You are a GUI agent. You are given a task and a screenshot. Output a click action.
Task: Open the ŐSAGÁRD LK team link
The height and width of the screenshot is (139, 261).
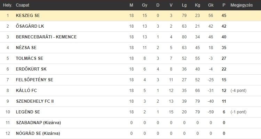30,26
